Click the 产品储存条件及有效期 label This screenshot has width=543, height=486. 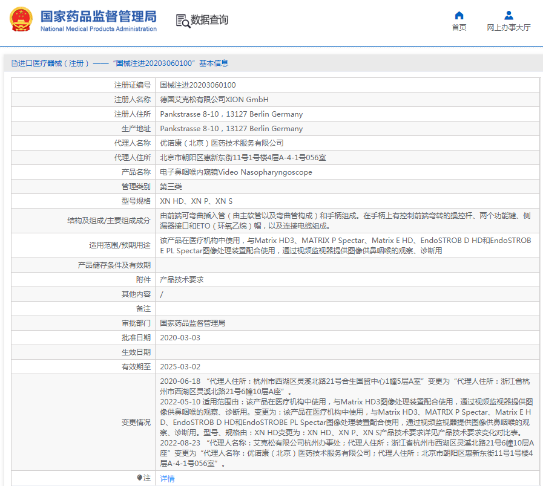click(x=114, y=265)
